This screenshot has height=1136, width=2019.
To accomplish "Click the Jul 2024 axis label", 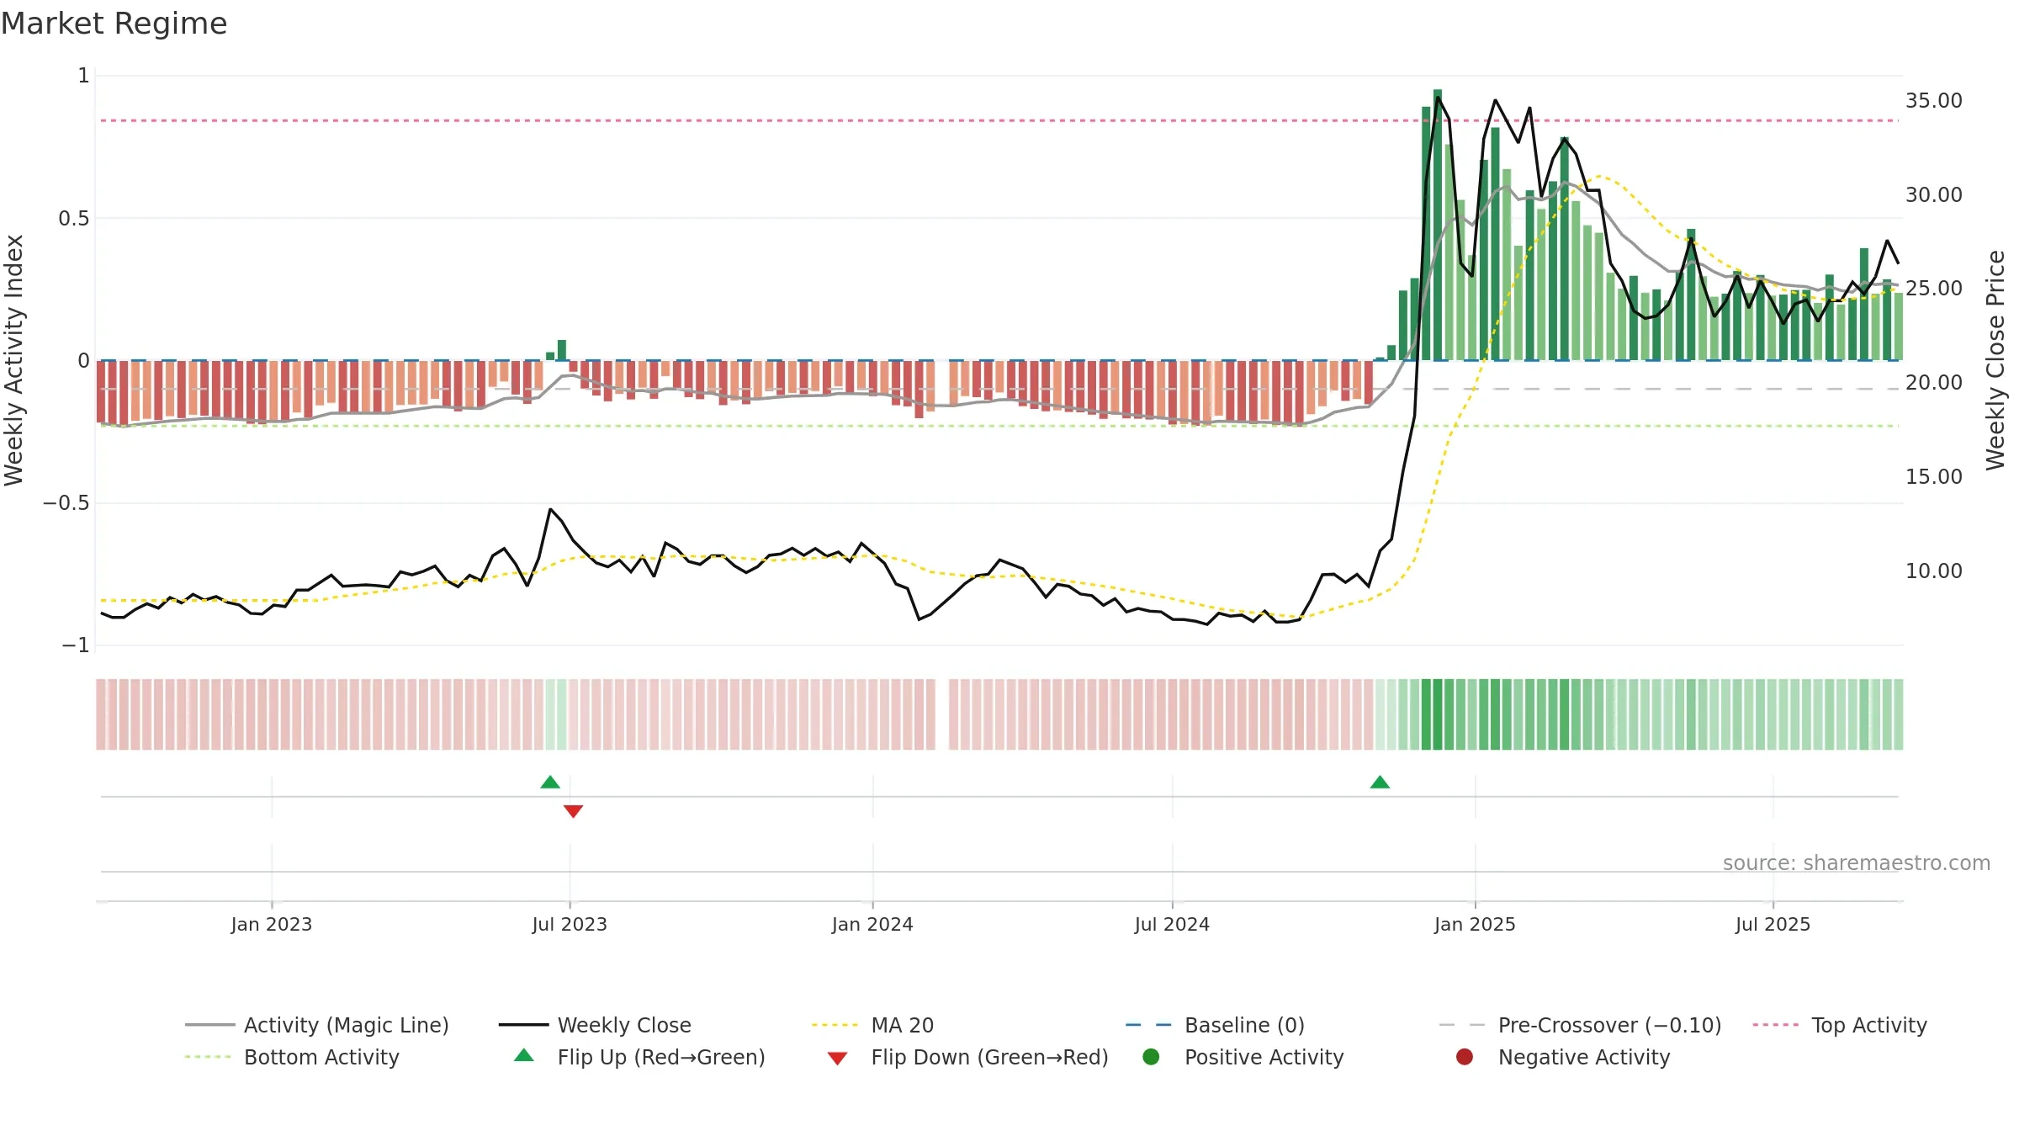I will pos(1172,924).
